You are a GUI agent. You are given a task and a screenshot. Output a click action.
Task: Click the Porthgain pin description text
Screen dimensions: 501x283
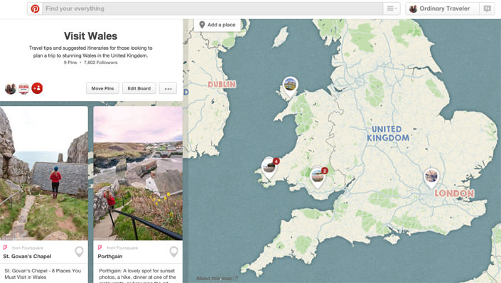tap(138, 276)
